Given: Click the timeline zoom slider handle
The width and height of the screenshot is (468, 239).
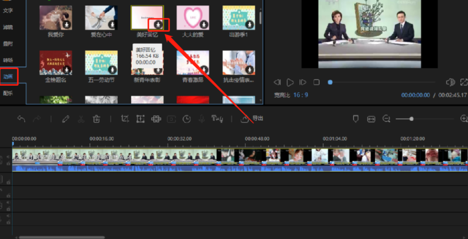Looking at the screenshot, I should [411, 119].
